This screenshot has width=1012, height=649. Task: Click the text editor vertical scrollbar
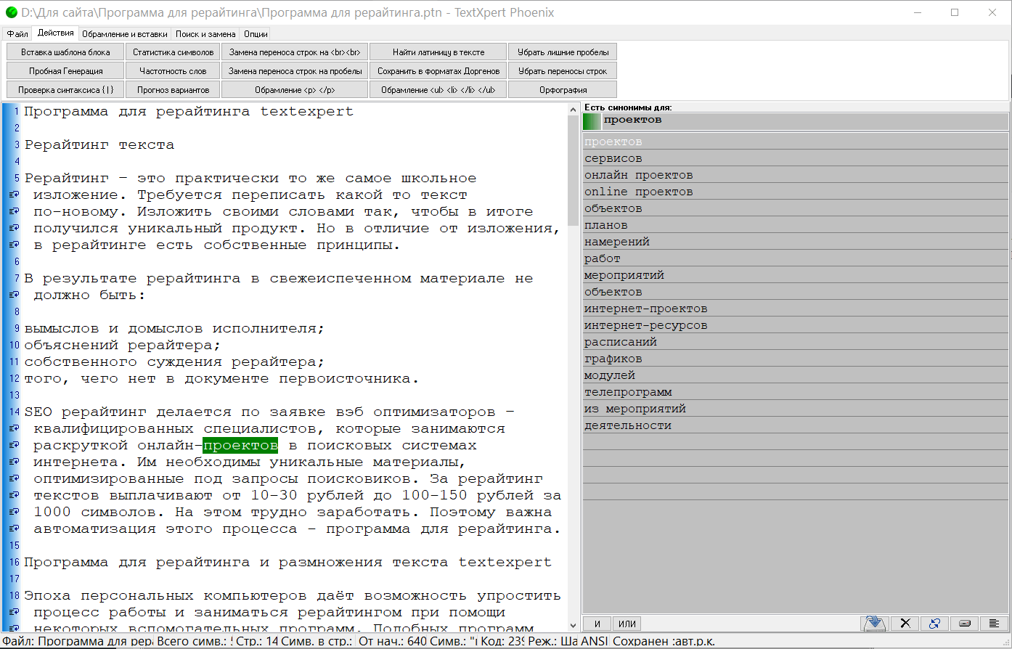click(573, 363)
